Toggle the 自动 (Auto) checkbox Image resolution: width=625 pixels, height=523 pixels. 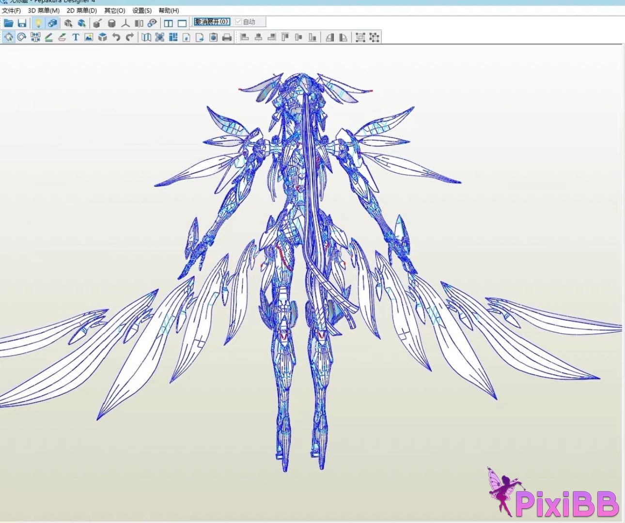point(238,22)
